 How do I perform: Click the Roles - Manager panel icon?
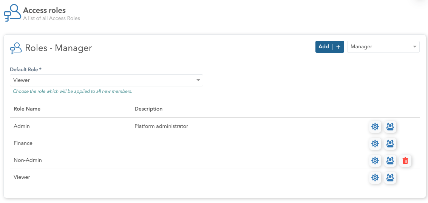16,48
